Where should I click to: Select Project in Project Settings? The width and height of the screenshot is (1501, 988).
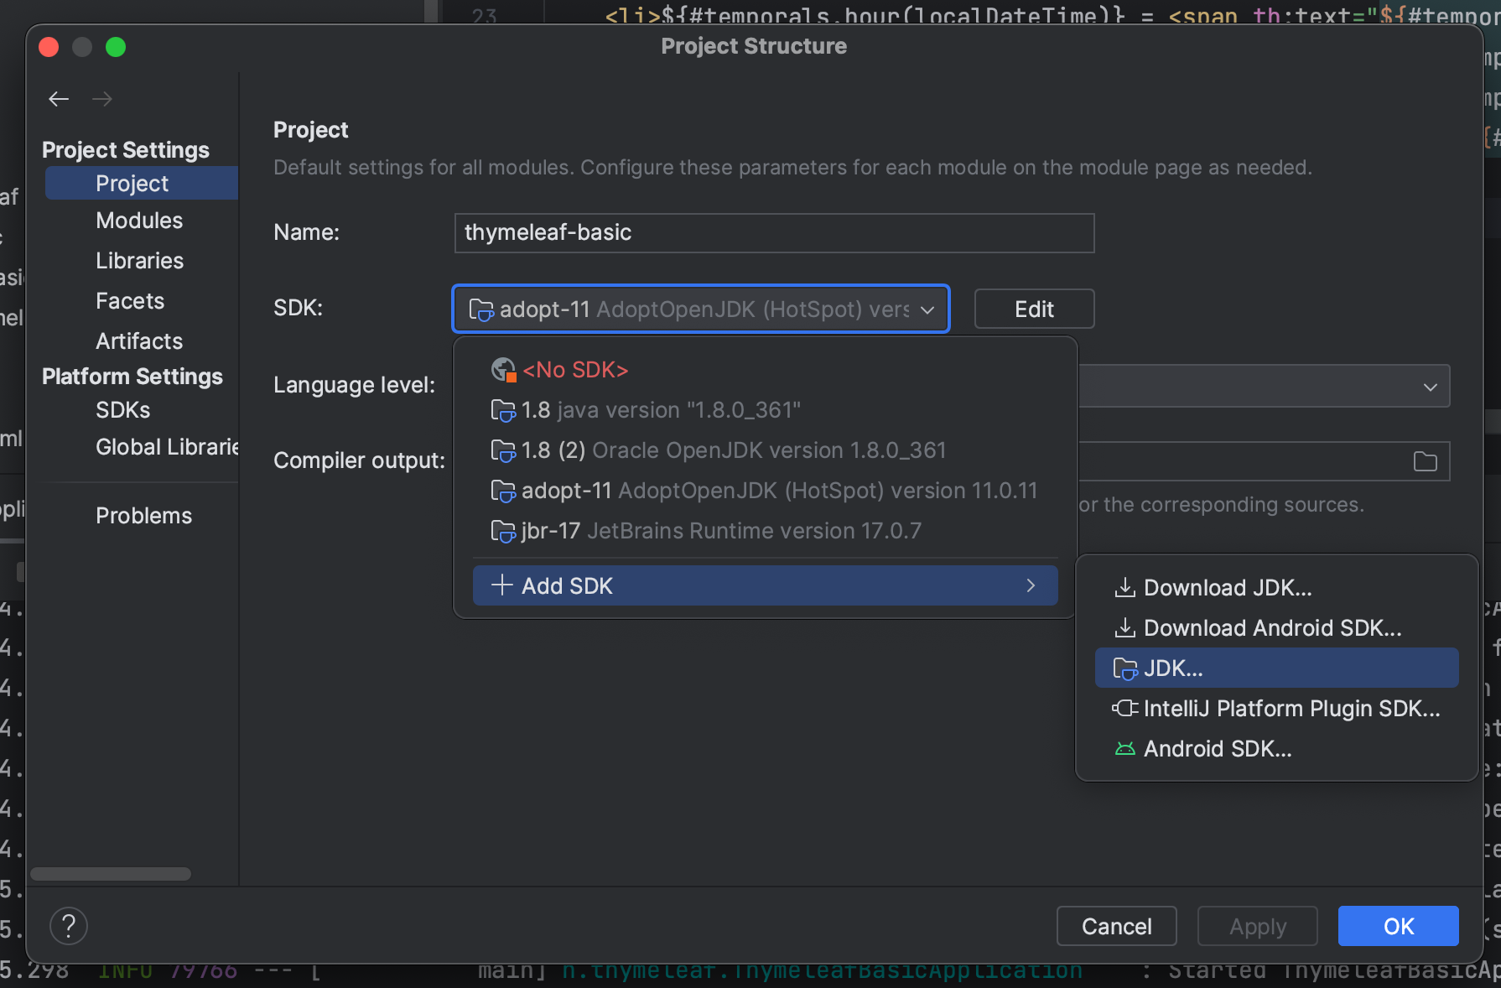[x=141, y=183]
